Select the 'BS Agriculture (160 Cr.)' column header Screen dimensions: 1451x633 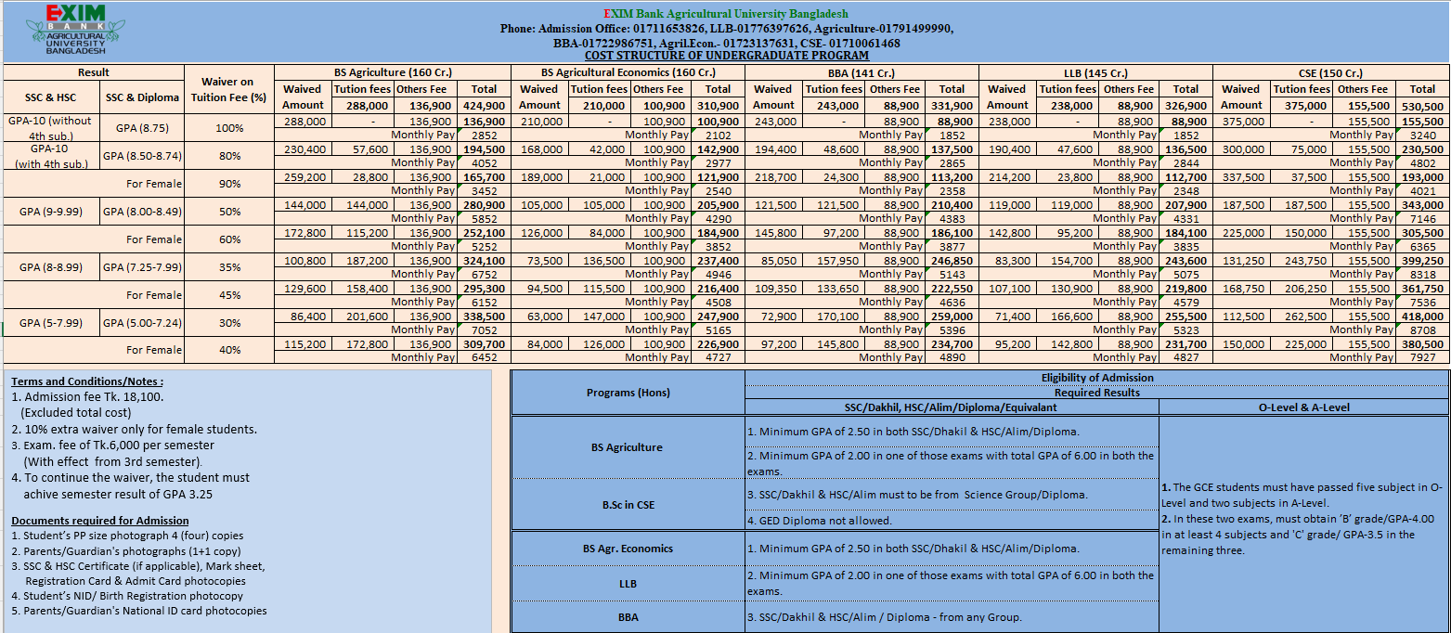point(394,72)
